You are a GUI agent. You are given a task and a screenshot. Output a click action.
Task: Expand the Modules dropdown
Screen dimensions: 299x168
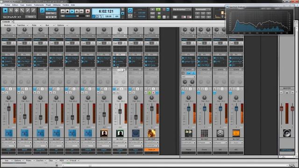point(9,25)
